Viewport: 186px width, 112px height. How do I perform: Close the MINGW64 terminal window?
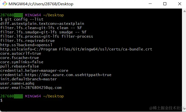(x=179, y=4)
